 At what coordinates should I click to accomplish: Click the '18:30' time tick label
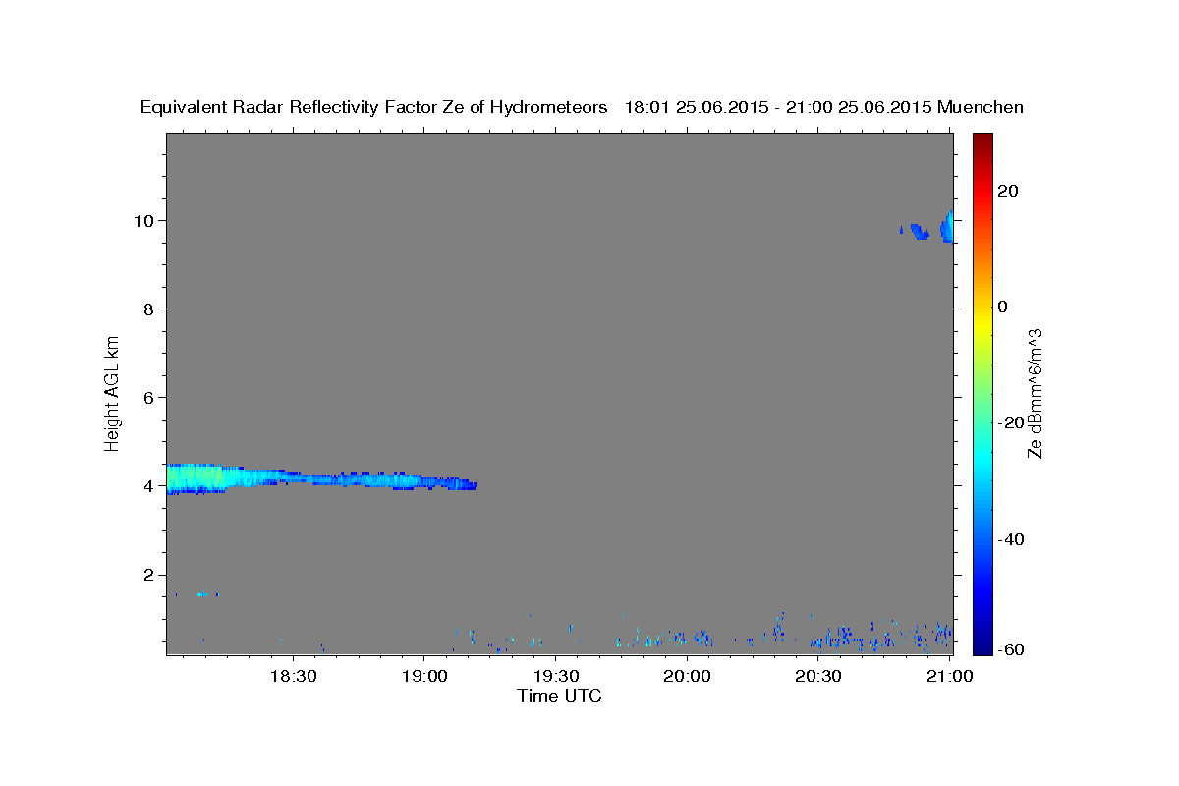292,676
